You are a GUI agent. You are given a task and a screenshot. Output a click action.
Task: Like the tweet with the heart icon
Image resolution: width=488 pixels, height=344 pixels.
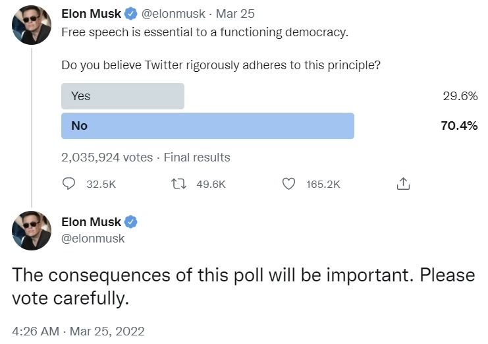288,184
